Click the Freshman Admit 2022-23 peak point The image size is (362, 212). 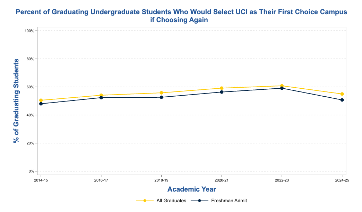282,88
